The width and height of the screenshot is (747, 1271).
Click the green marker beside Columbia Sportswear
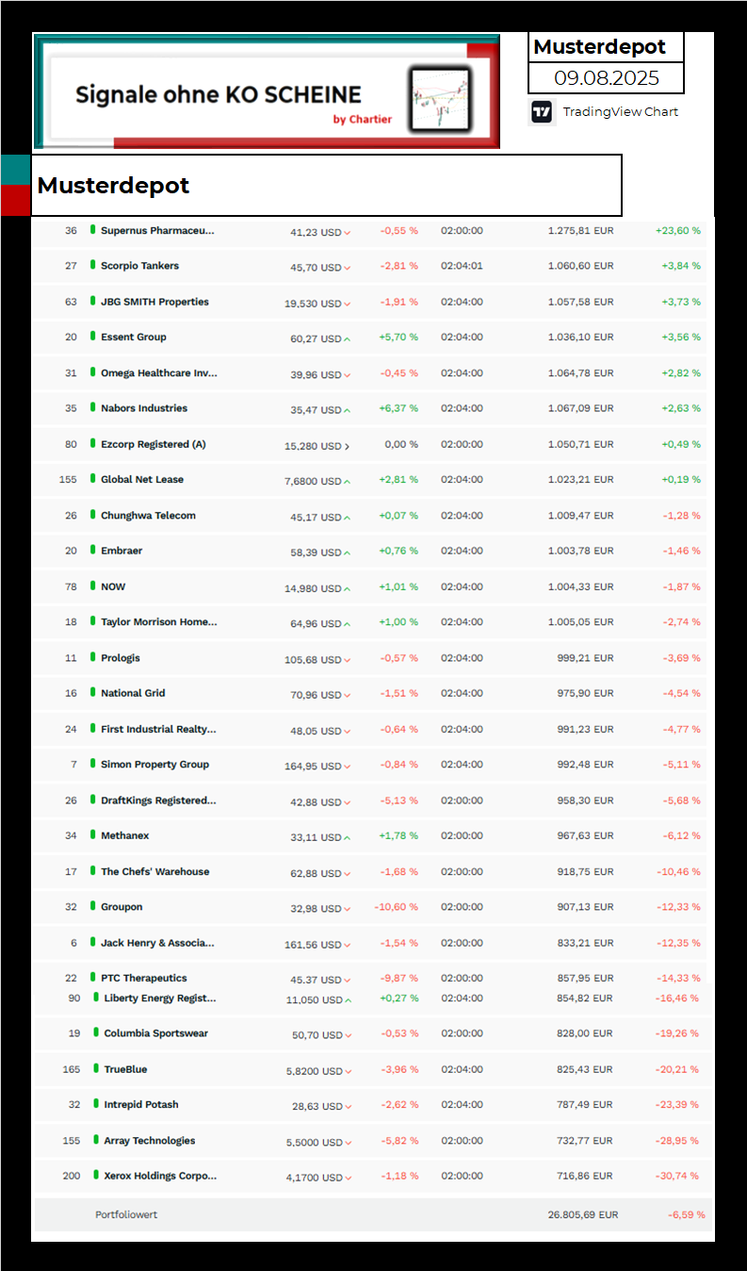coord(95,1032)
